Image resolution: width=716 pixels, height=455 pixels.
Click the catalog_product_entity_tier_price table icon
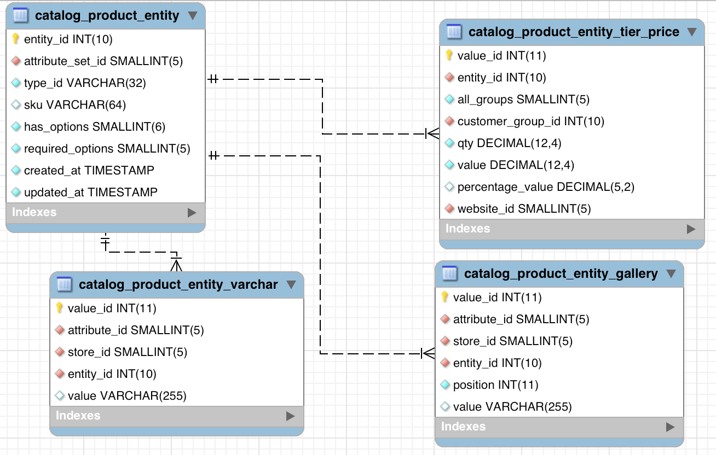(x=454, y=32)
